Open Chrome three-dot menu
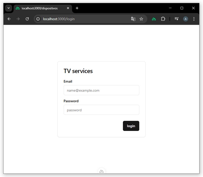Screen dimensions: 203x177 (194, 19)
